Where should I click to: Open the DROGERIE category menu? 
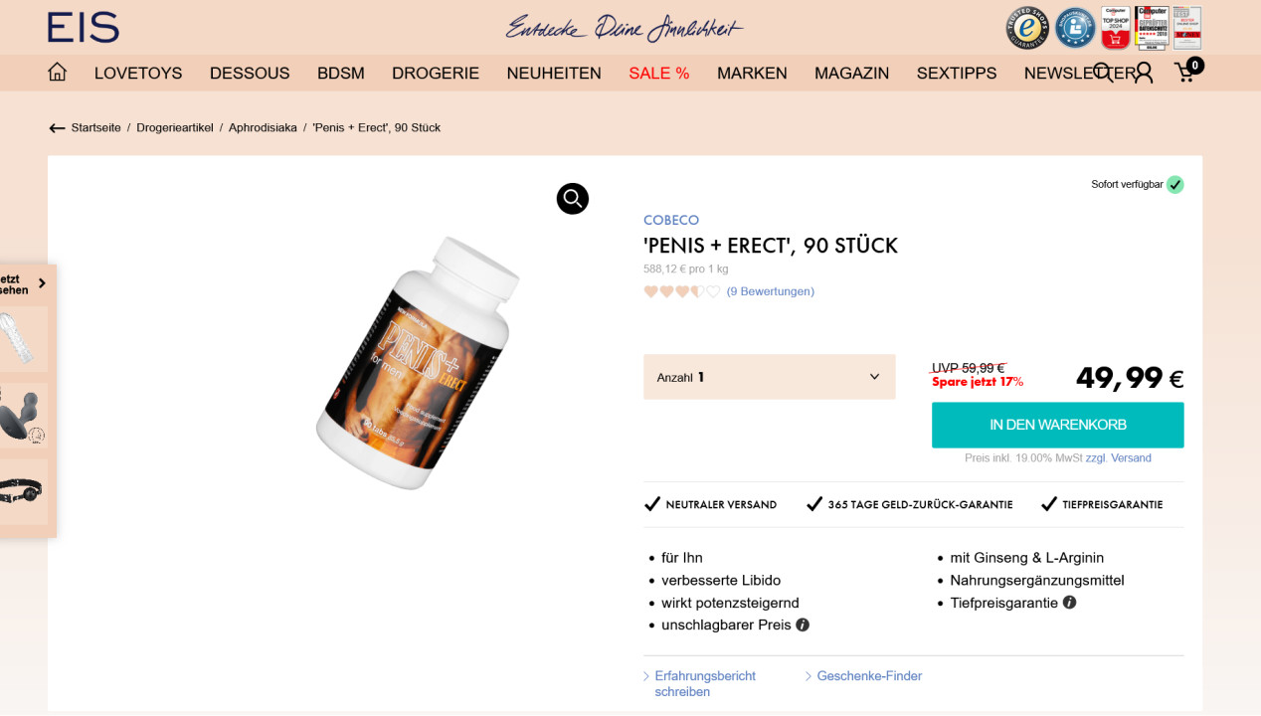[x=435, y=73]
